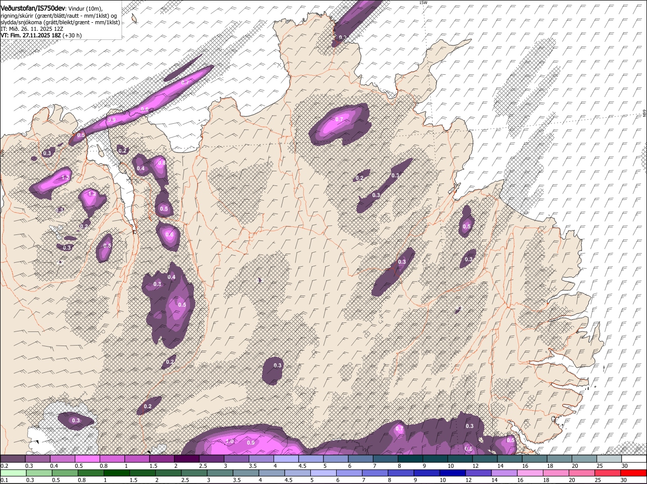Click the 'Veðurstofan/IS750dev' title text
Screen dimensions: 647x484
(x=33, y=9)
